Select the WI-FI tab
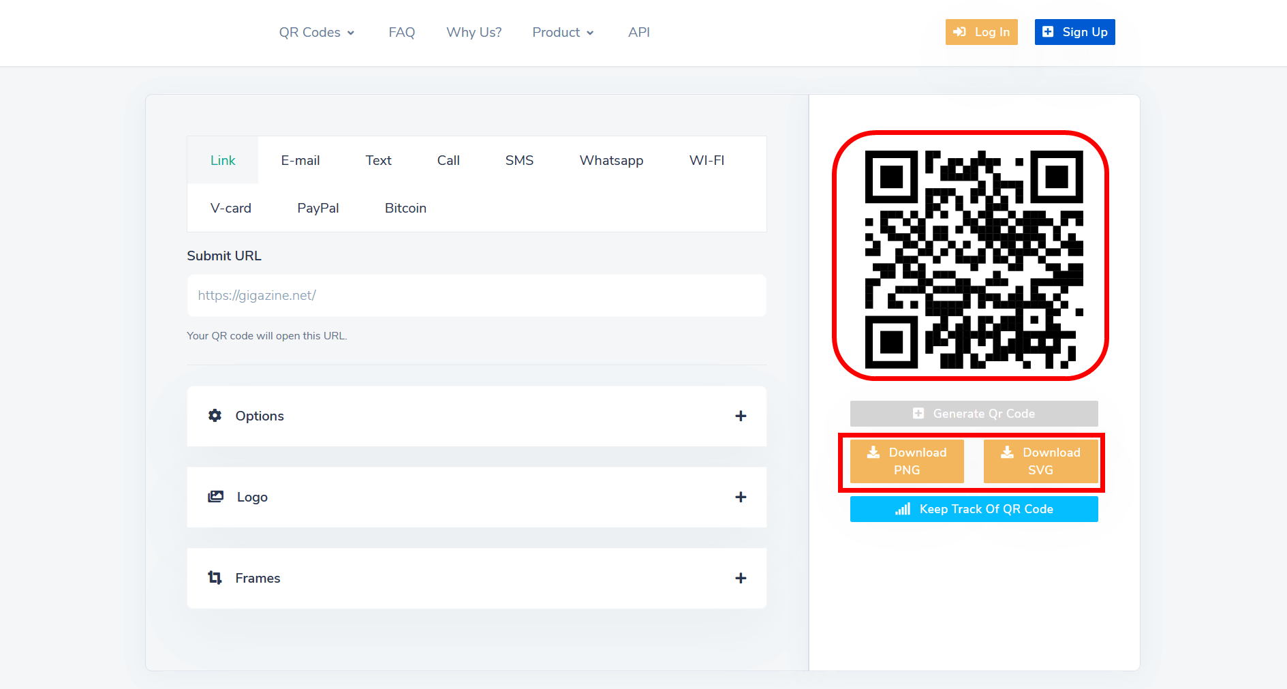The height and width of the screenshot is (689, 1287). pyautogui.click(x=707, y=160)
